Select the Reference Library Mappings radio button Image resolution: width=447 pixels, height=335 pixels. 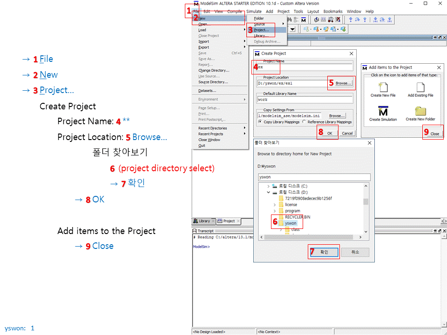pos(304,121)
